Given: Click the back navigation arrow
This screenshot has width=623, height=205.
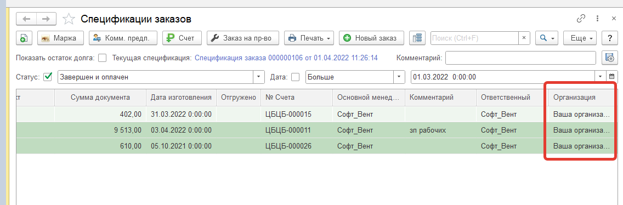Looking at the screenshot, I should [26, 19].
